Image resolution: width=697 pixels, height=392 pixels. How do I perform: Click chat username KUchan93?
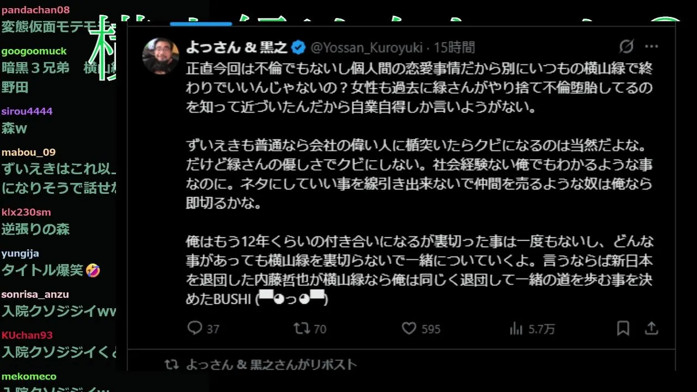point(27,335)
